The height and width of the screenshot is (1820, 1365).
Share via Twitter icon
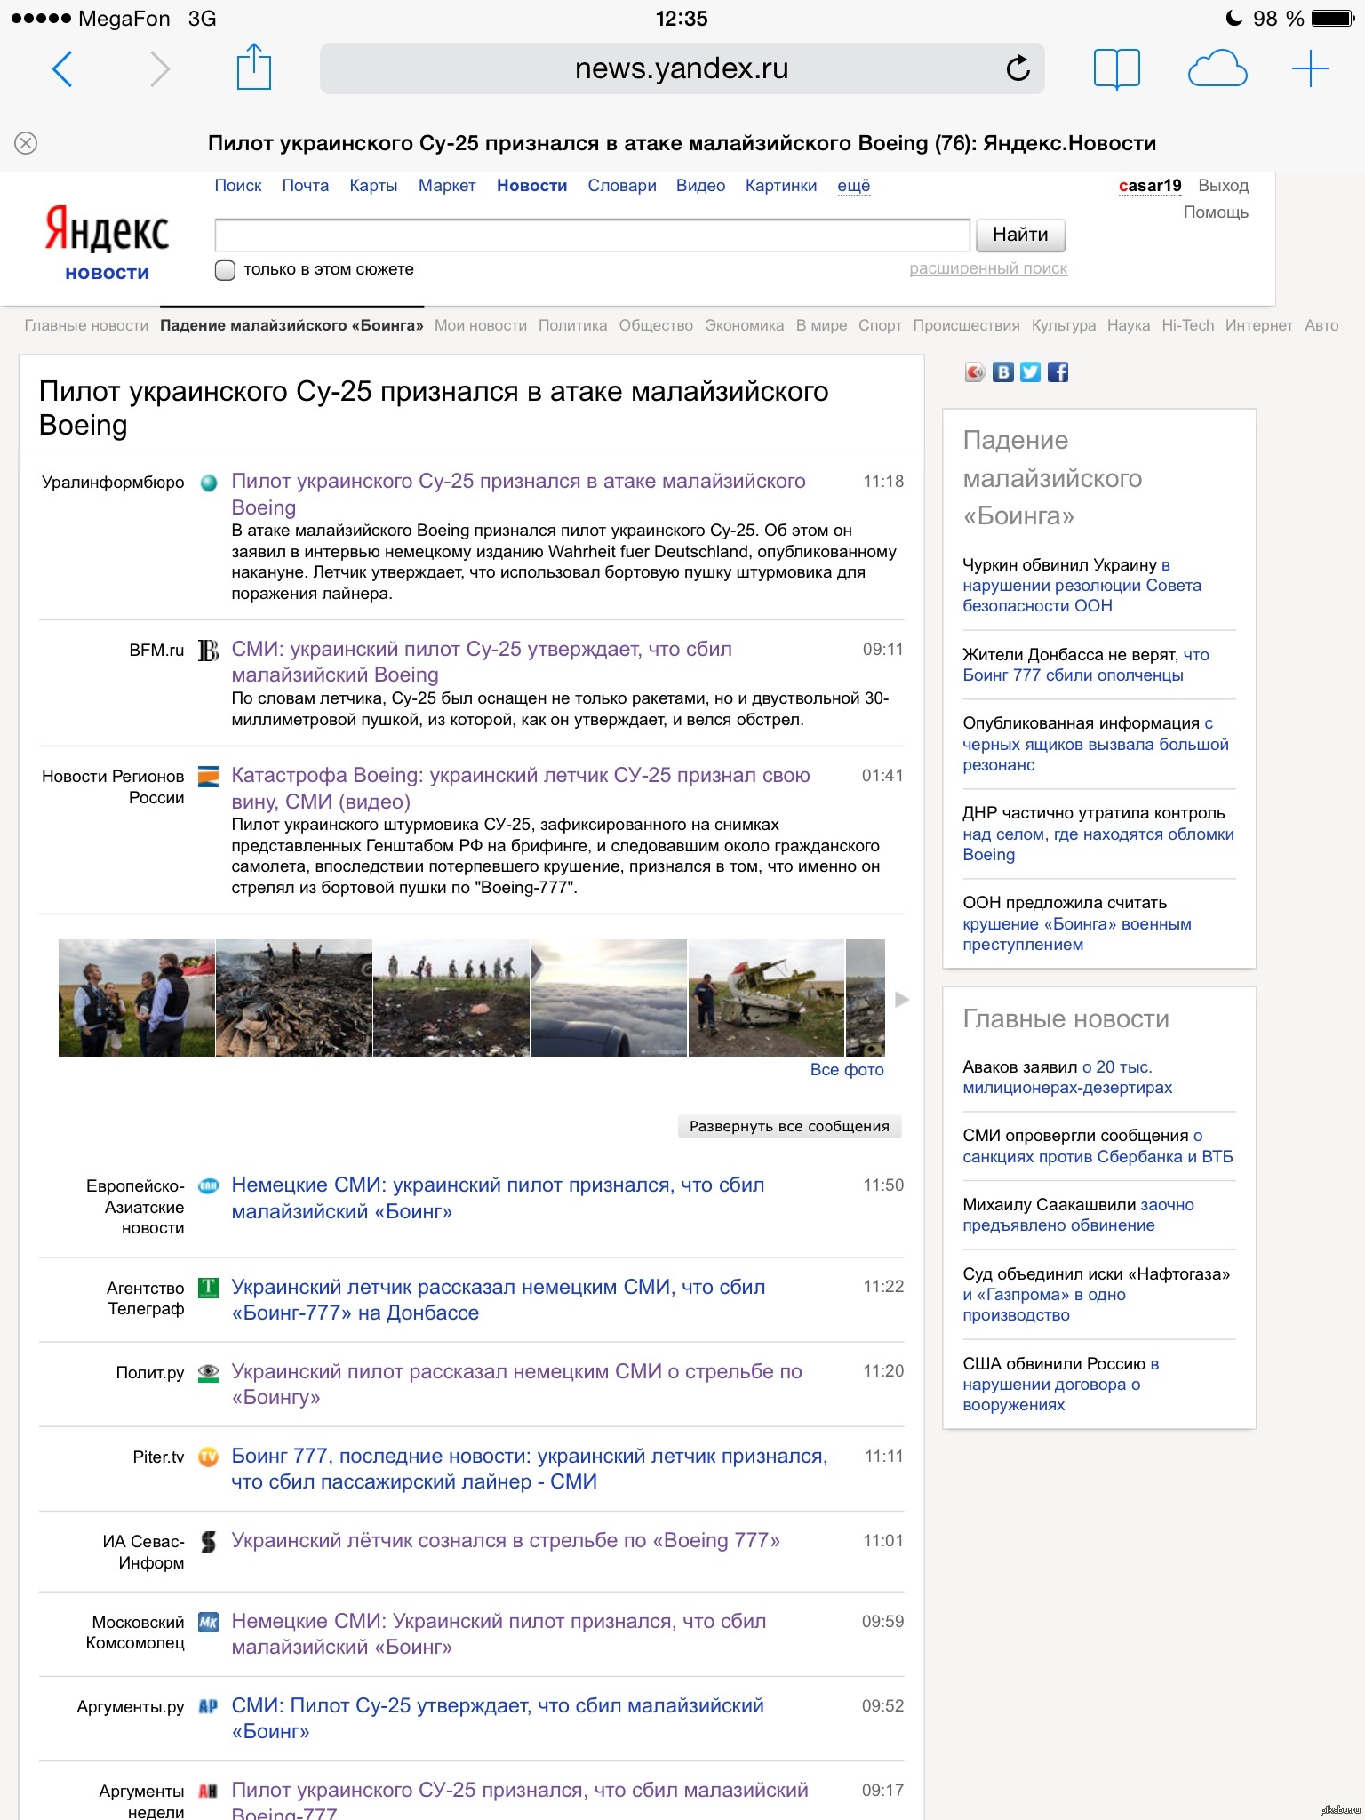point(1030,372)
